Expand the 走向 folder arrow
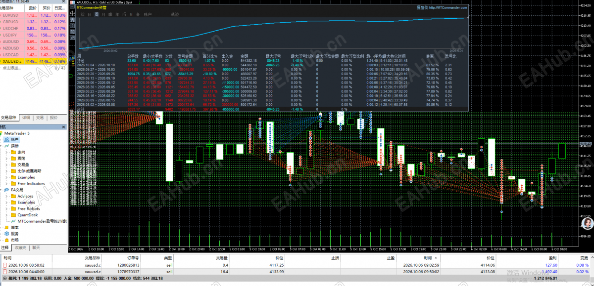 click(x=7, y=152)
